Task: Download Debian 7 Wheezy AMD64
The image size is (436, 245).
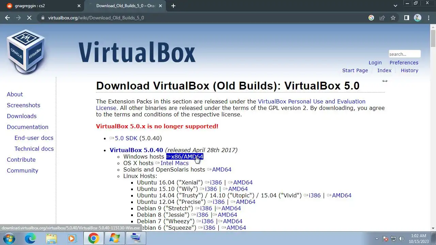Action: click(230, 221)
